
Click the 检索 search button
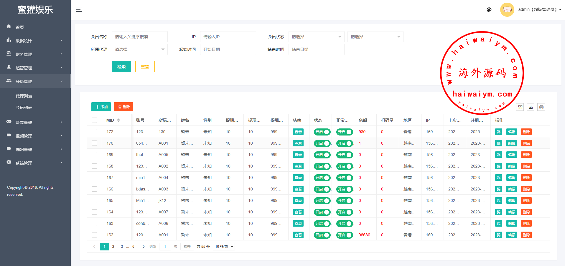pos(121,67)
